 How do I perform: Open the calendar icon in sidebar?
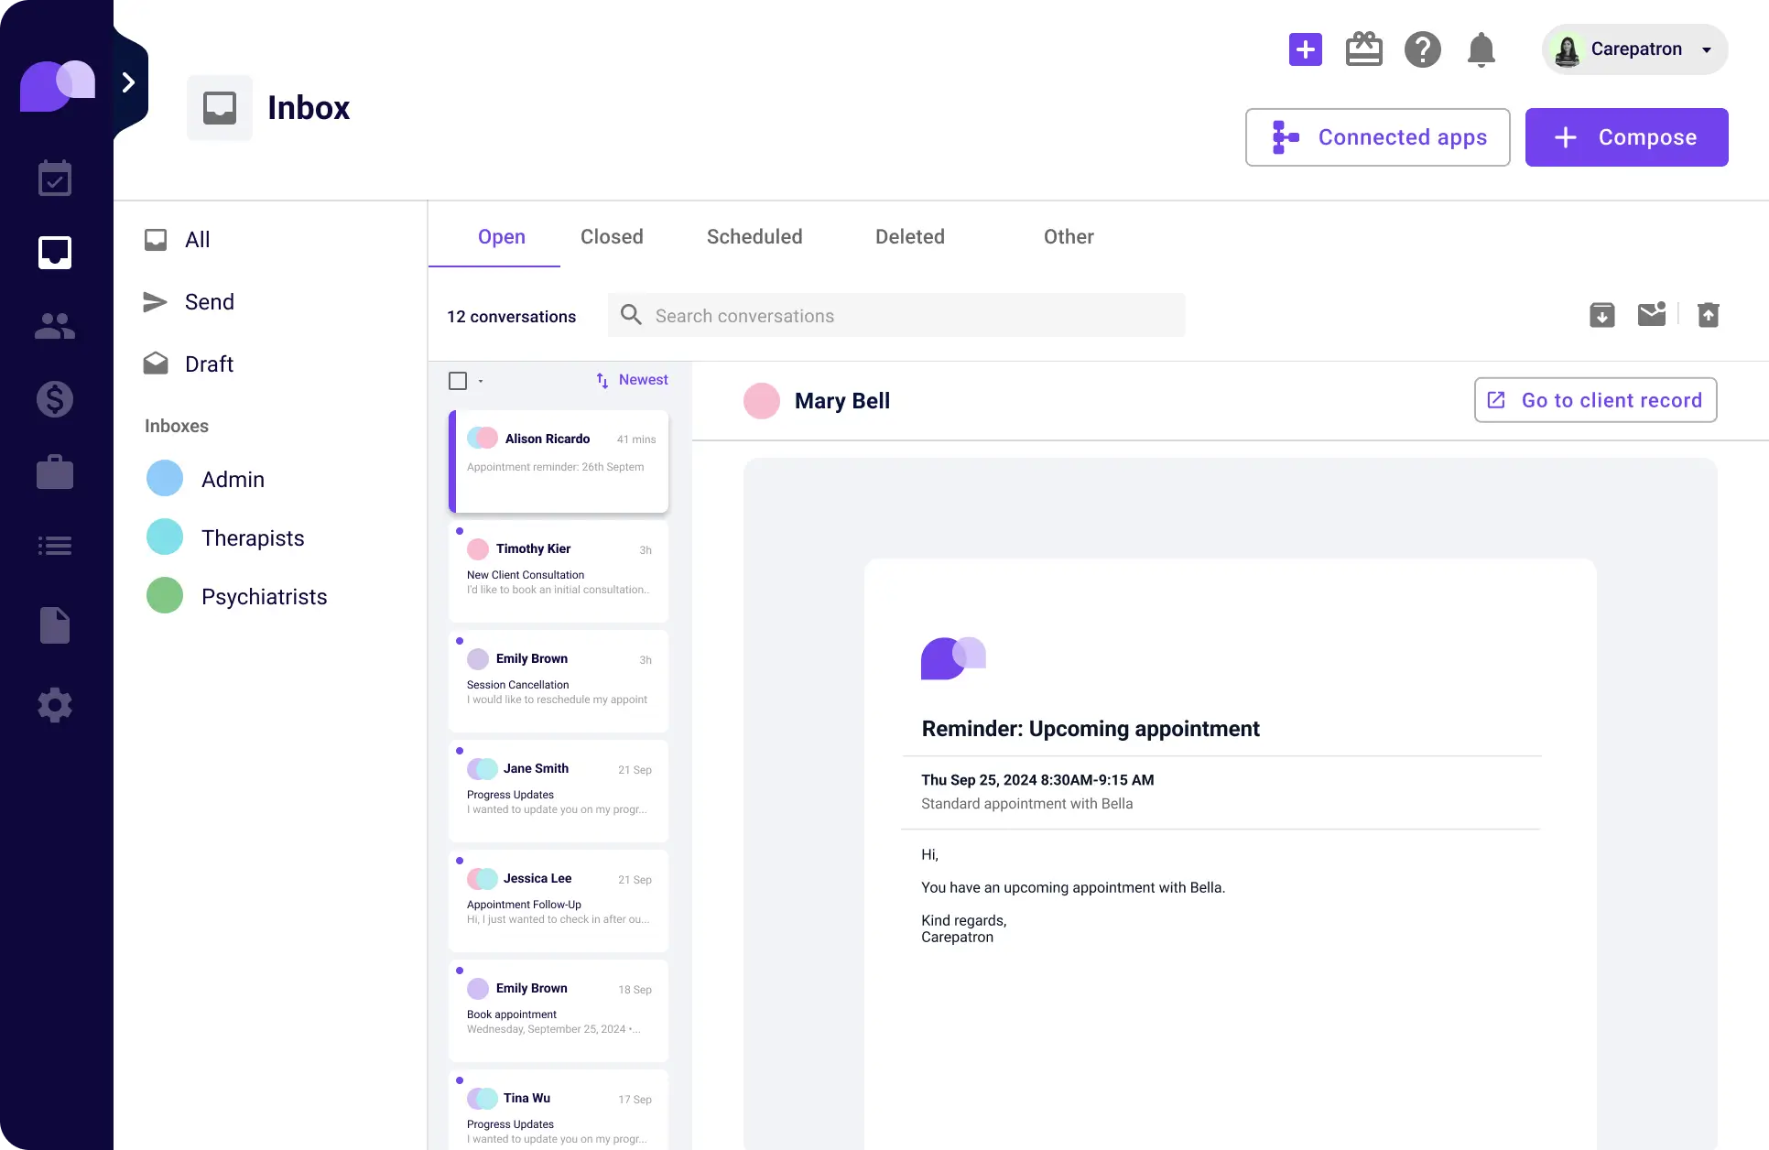click(x=55, y=179)
